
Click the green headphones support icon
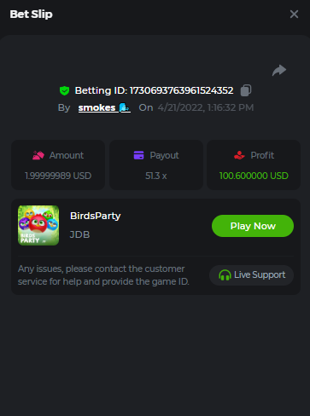pos(225,275)
